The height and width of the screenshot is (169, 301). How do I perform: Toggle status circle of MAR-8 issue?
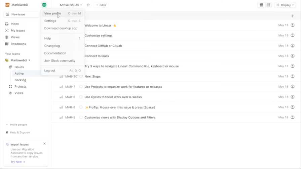click(81, 107)
